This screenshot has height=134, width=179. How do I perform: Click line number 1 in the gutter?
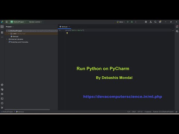coord(60,30)
